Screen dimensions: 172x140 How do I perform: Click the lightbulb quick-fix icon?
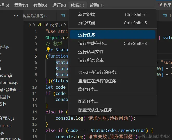pos(48,49)
